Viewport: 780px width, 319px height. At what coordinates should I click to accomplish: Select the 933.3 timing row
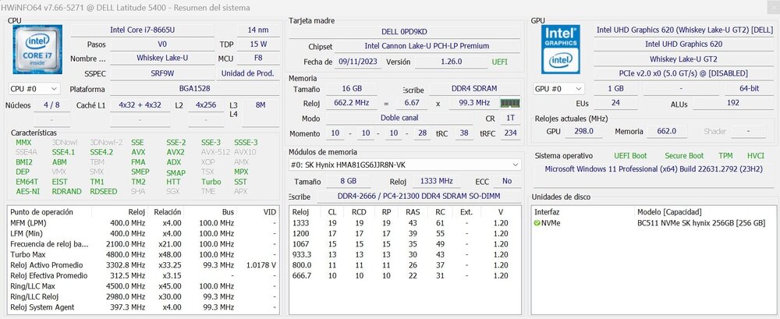405,254
